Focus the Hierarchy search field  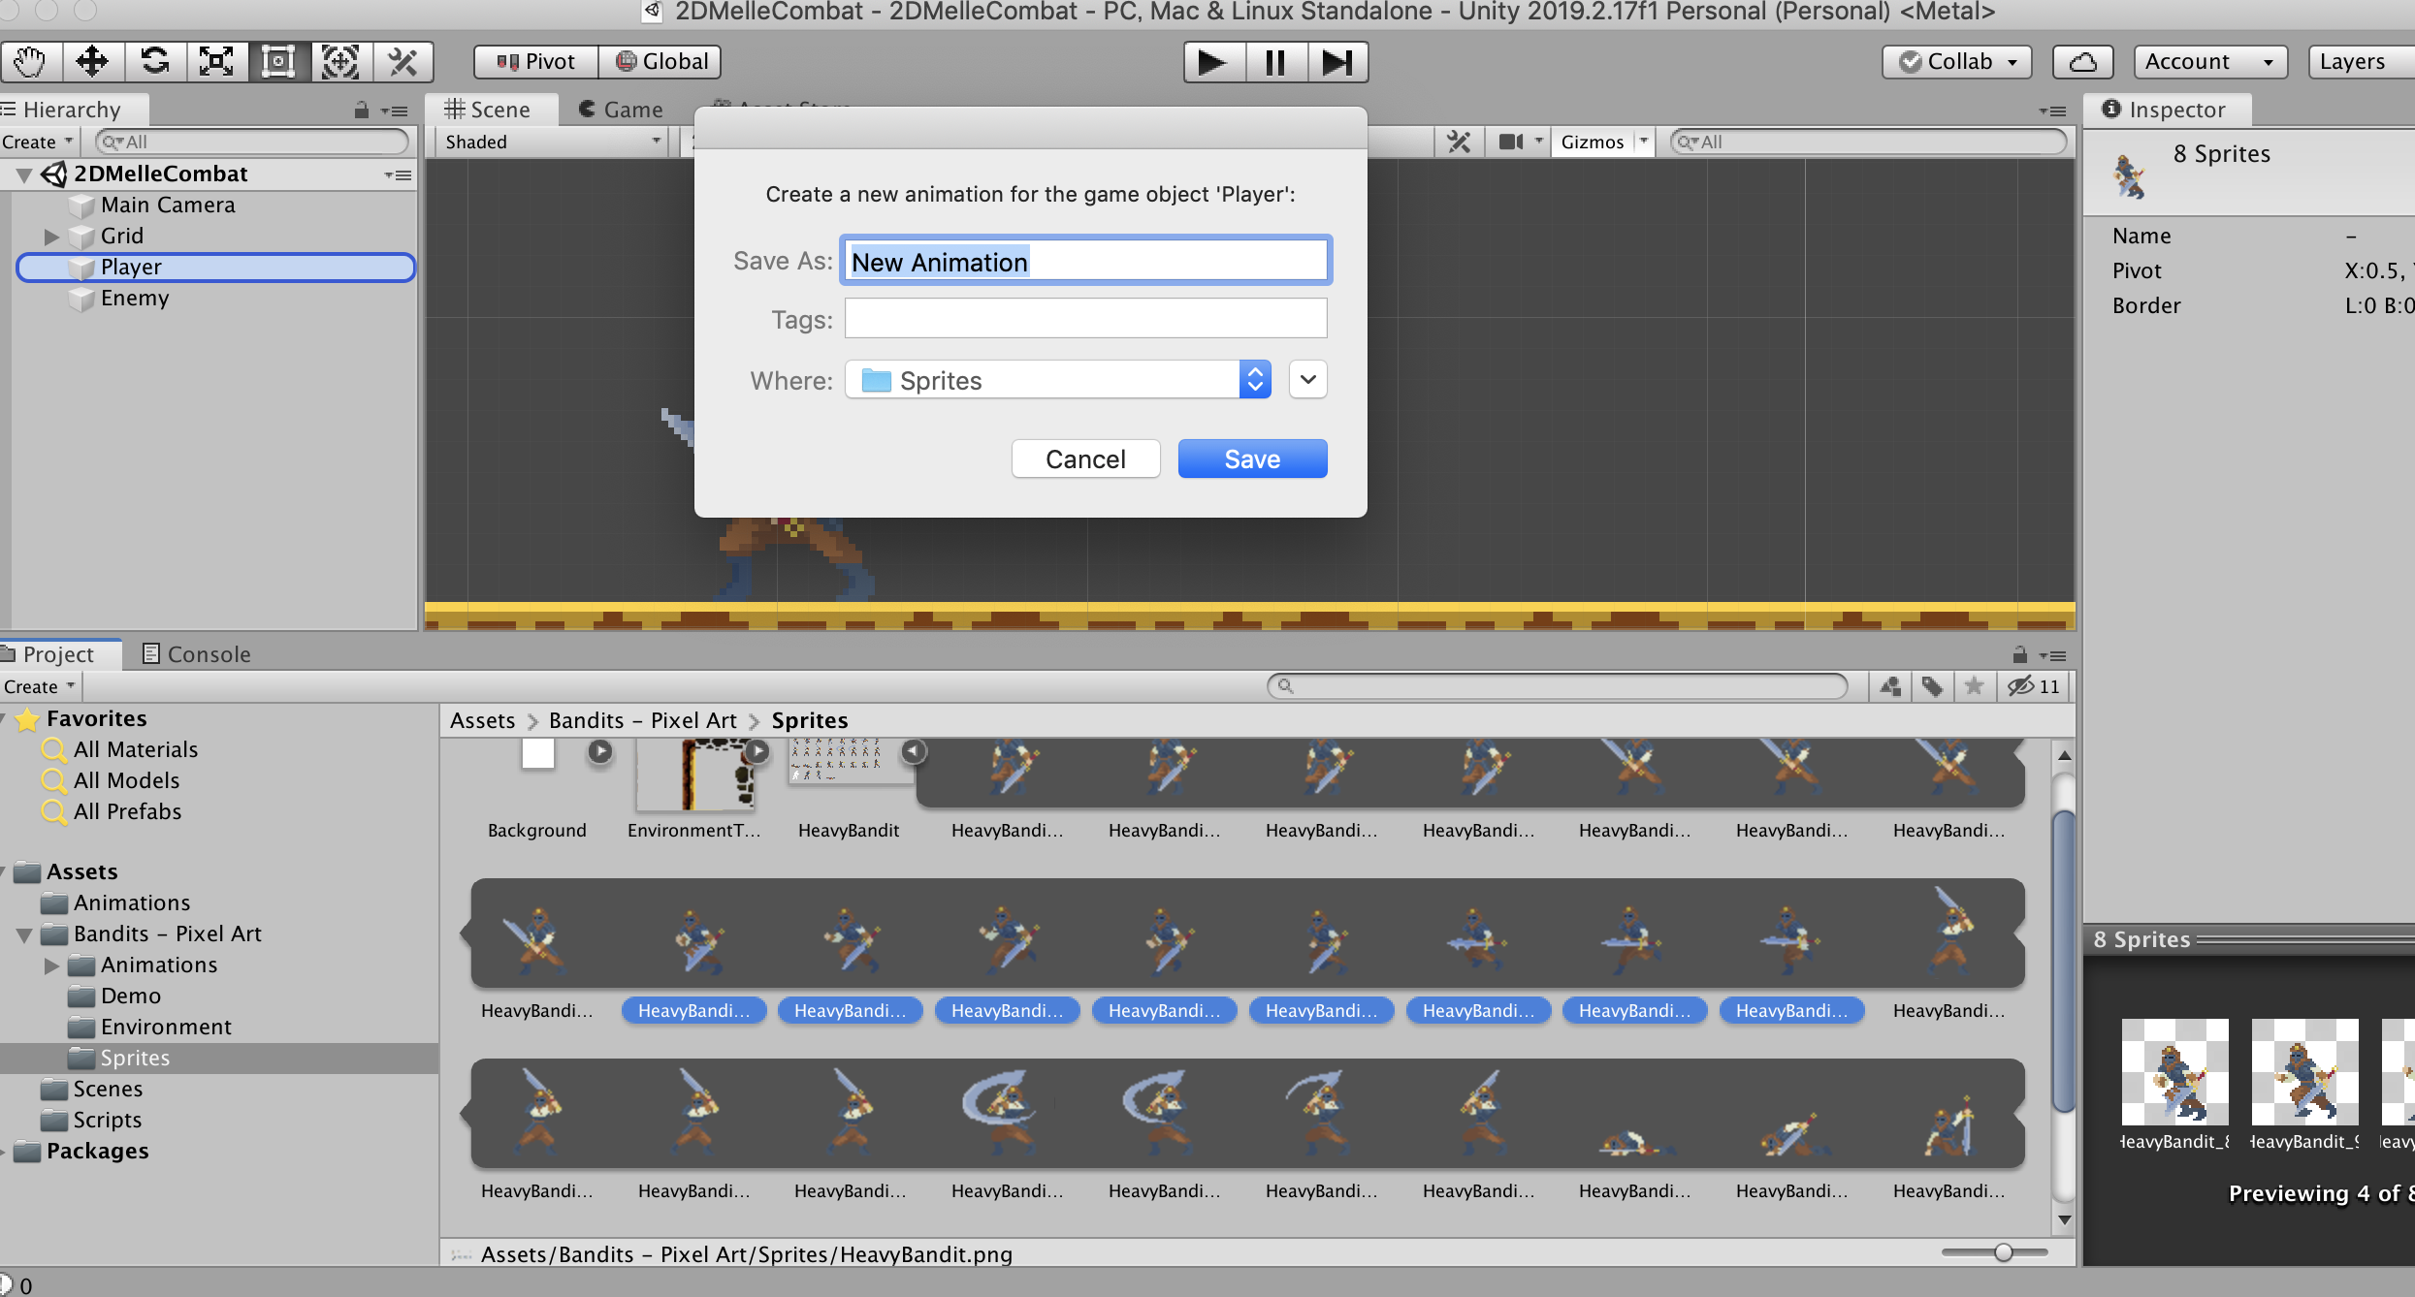tap(252, 142)
